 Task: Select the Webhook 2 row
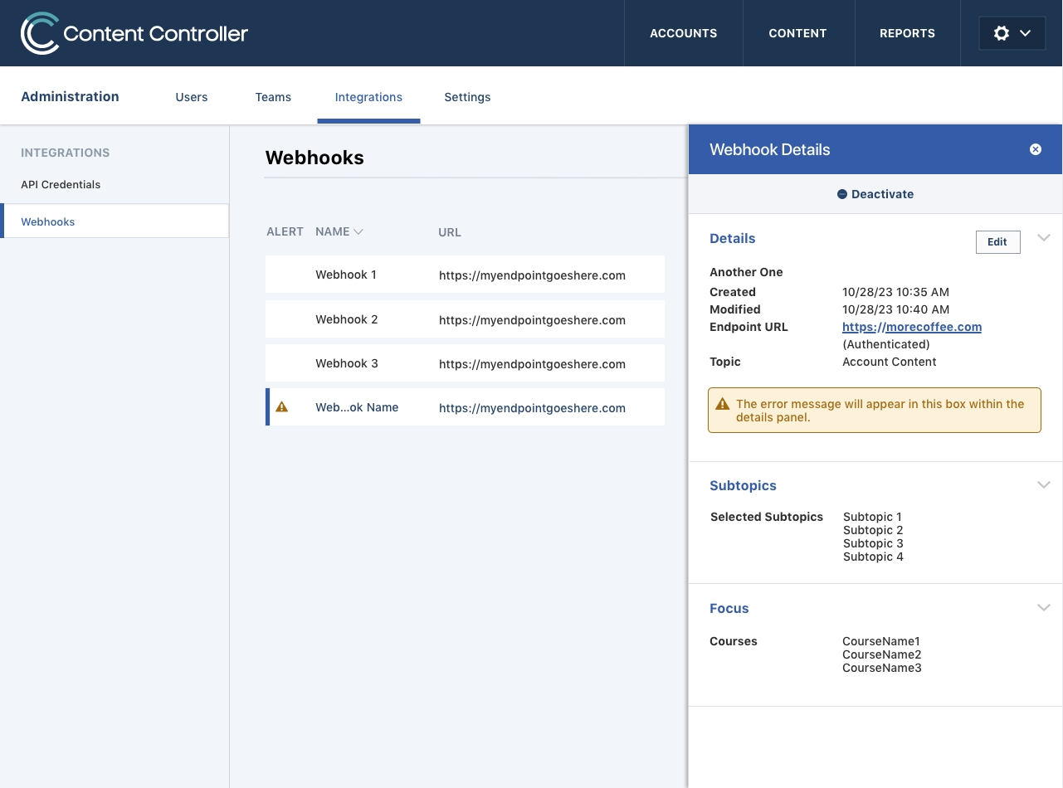click(x=465, y=319)
